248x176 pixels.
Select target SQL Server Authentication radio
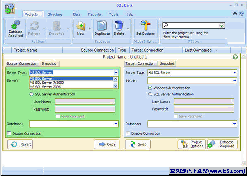pos(150,94)
